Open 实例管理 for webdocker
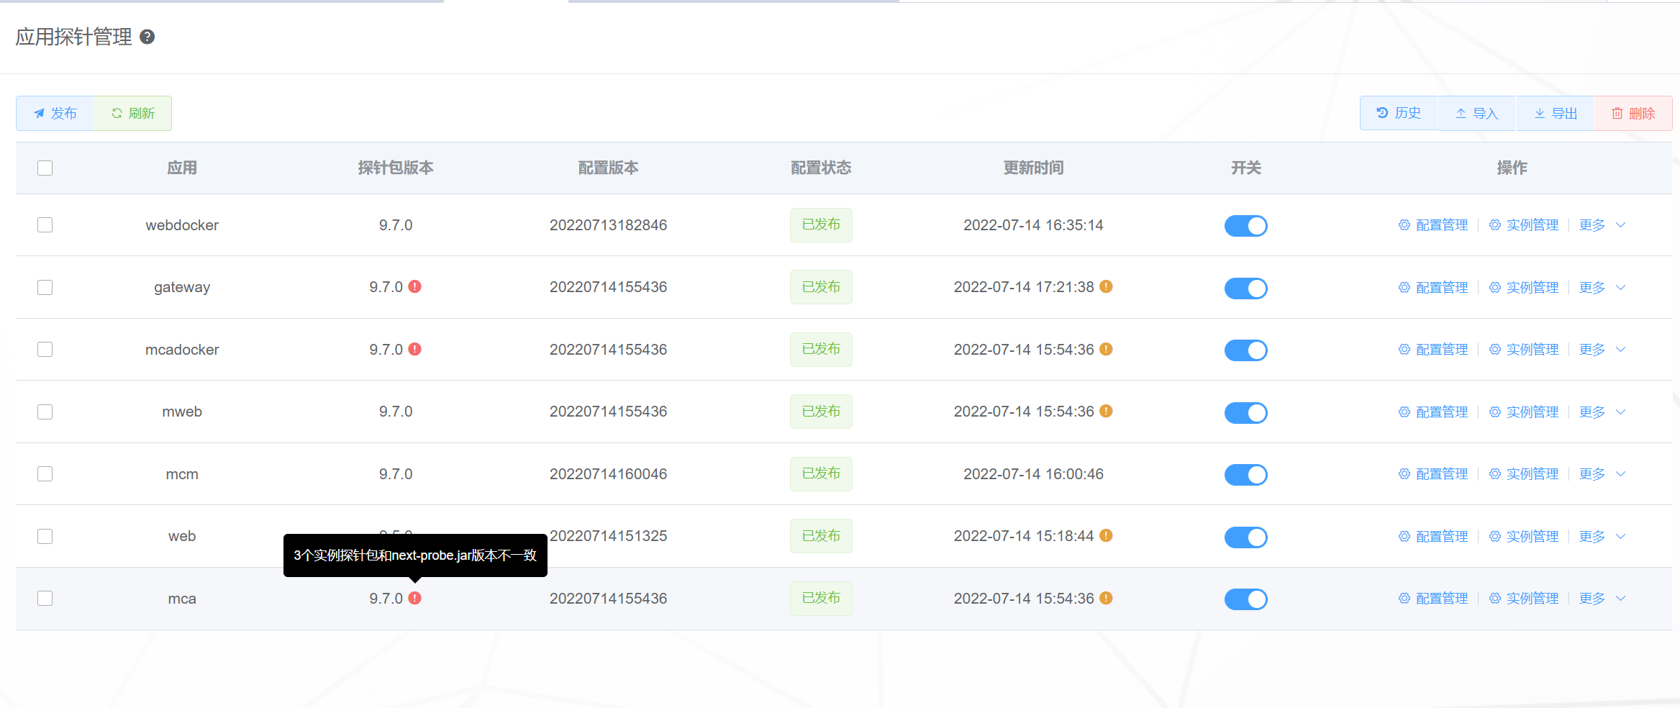The height and width of the screenshot is (708, 1680). click(1524, 225)
